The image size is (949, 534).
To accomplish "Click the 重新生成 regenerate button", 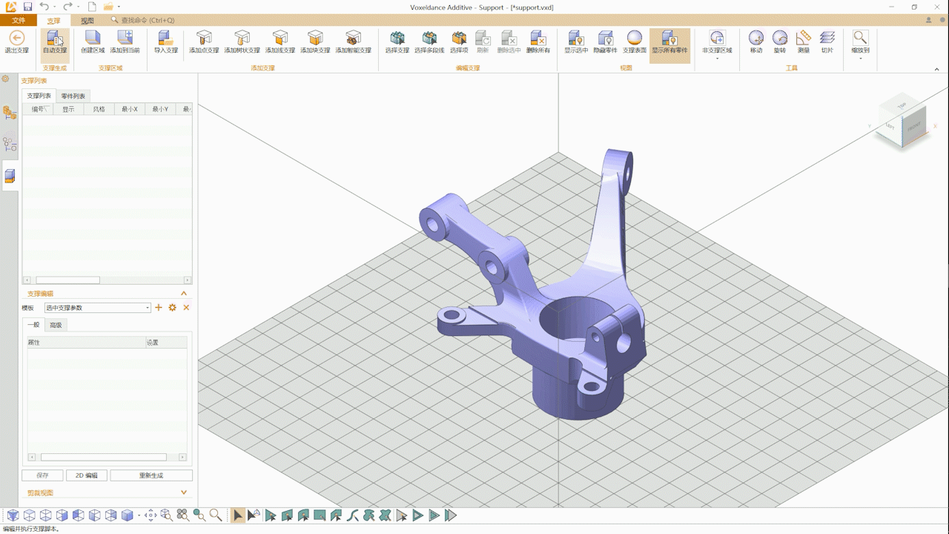I will [x=151, y=475].
